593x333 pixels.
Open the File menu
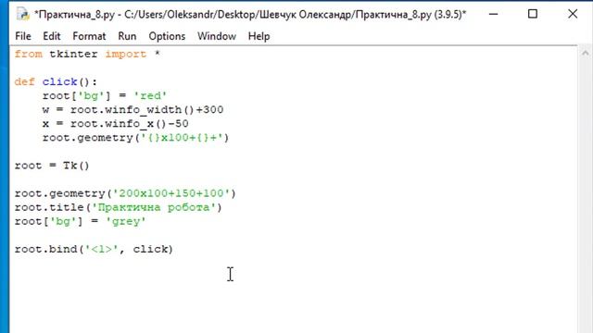pos(23,36)
